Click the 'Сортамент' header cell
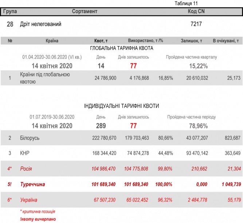Viewport: 243px width, 223px height. pos(85,11)
